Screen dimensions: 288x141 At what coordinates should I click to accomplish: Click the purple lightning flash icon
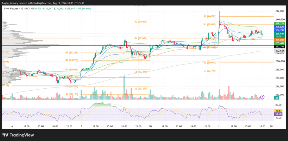[263, 96]
